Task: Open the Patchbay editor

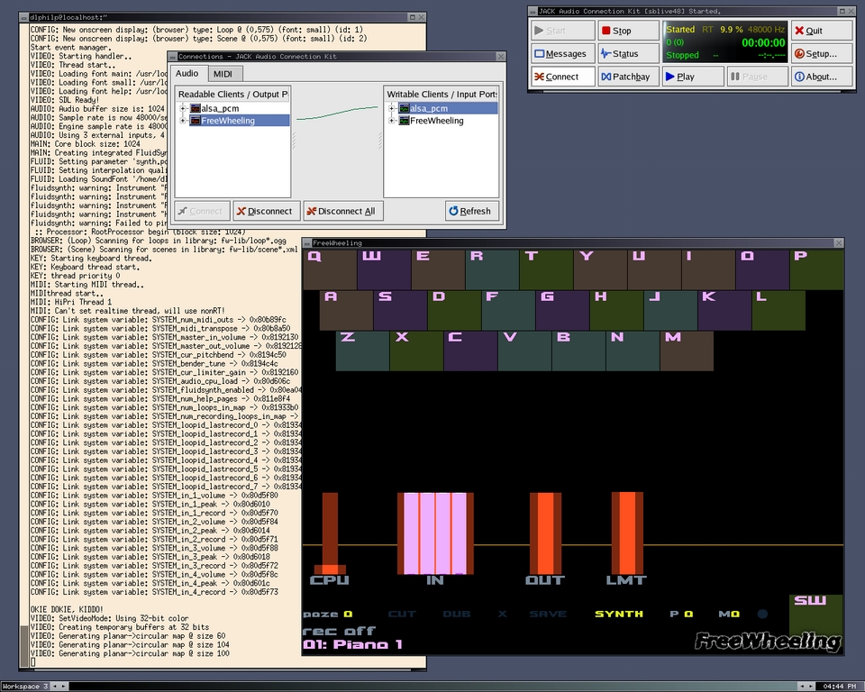Action: point(627,77)
